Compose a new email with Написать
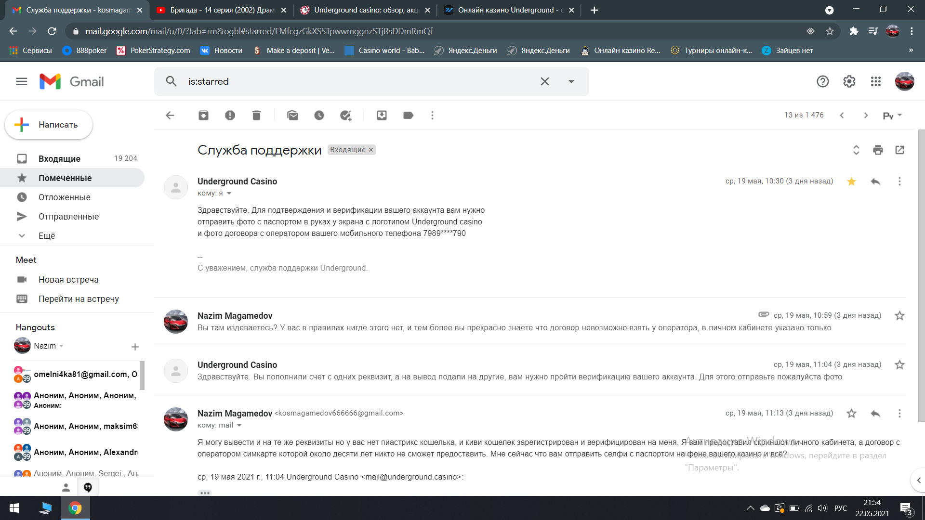Image resolution: width=925 pixels, height=520 pixels. point(49,125)
